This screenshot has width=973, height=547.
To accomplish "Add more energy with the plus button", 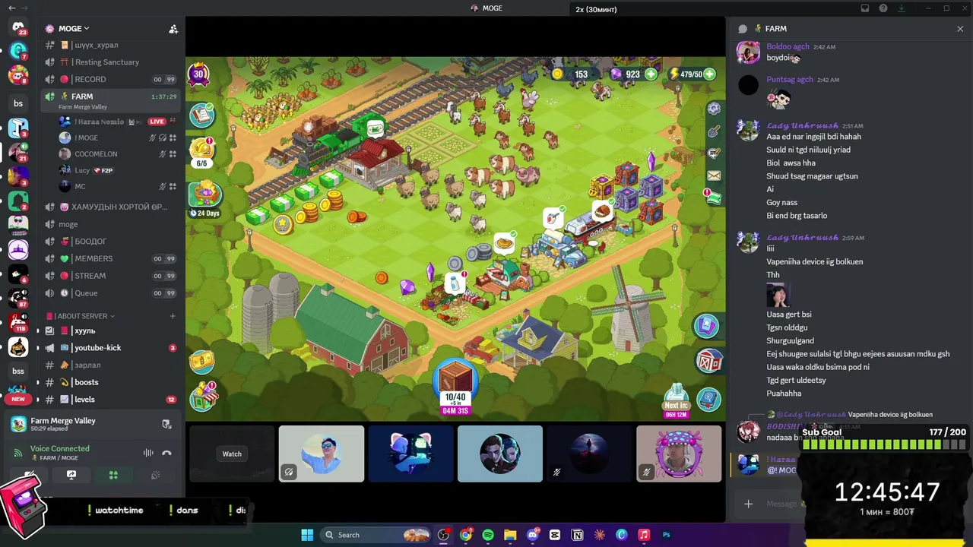I will pos(709,74).
